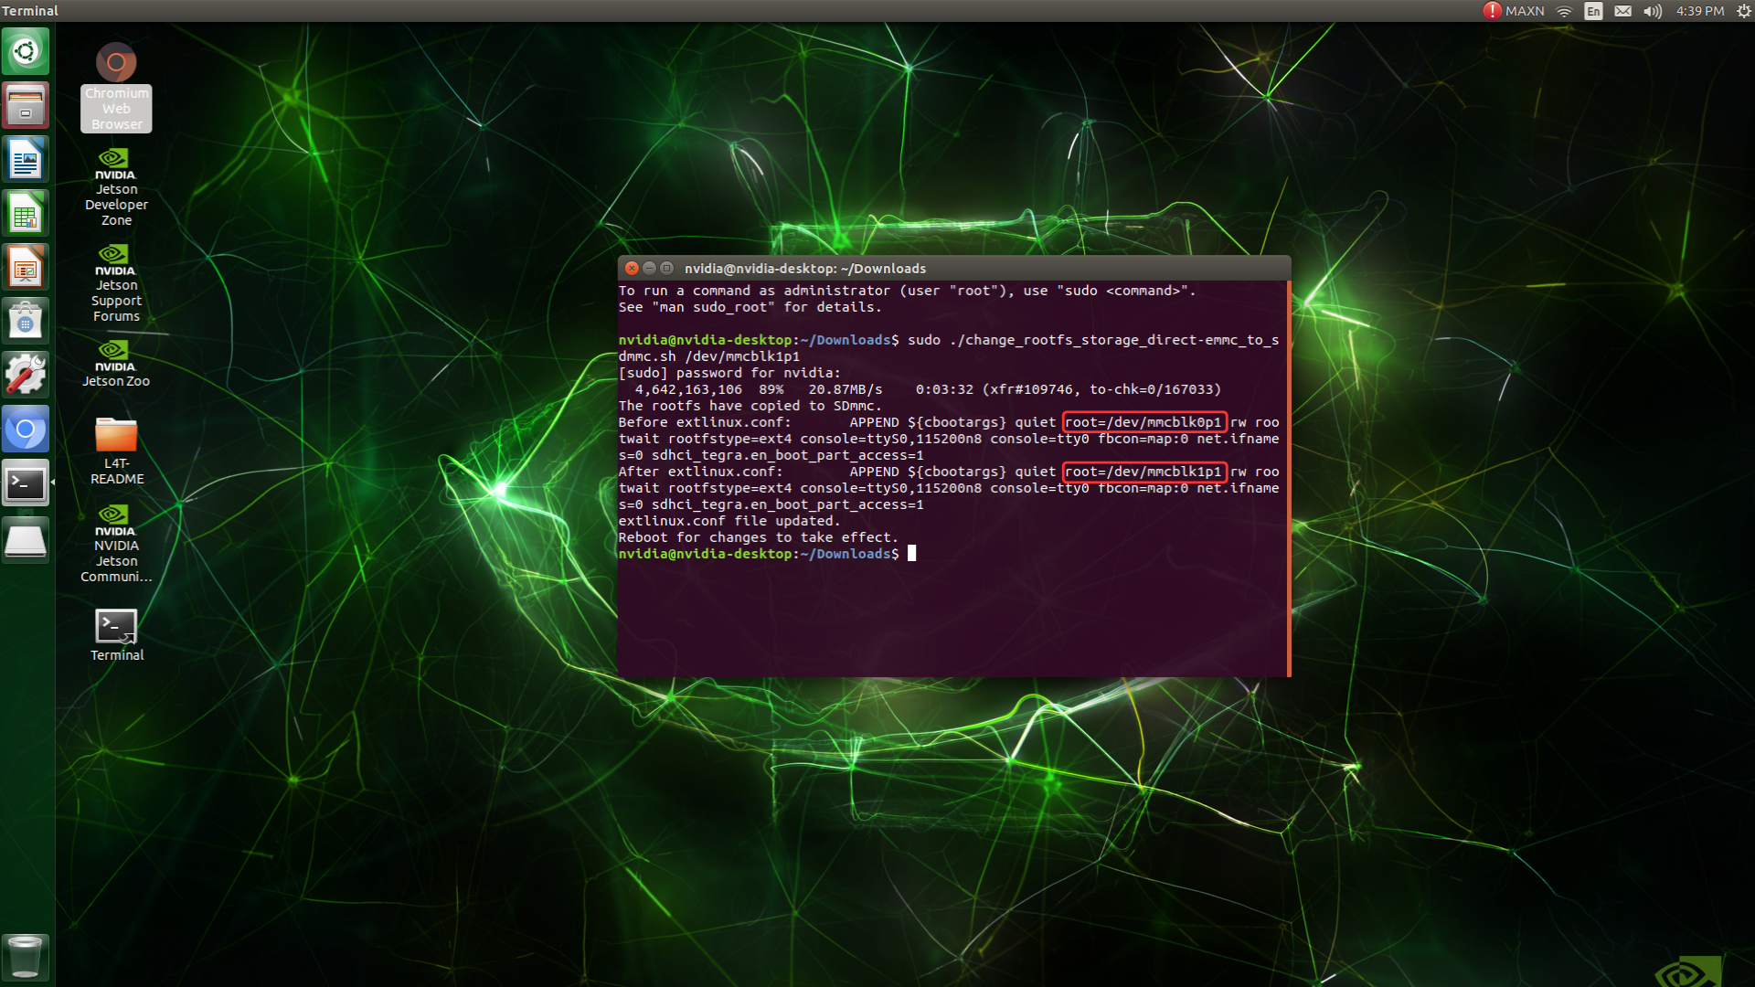Open Trash in launcher
The image size is (1755, 987).
tap(26, 957)
